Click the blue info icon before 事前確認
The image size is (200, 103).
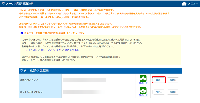[22, 33]
